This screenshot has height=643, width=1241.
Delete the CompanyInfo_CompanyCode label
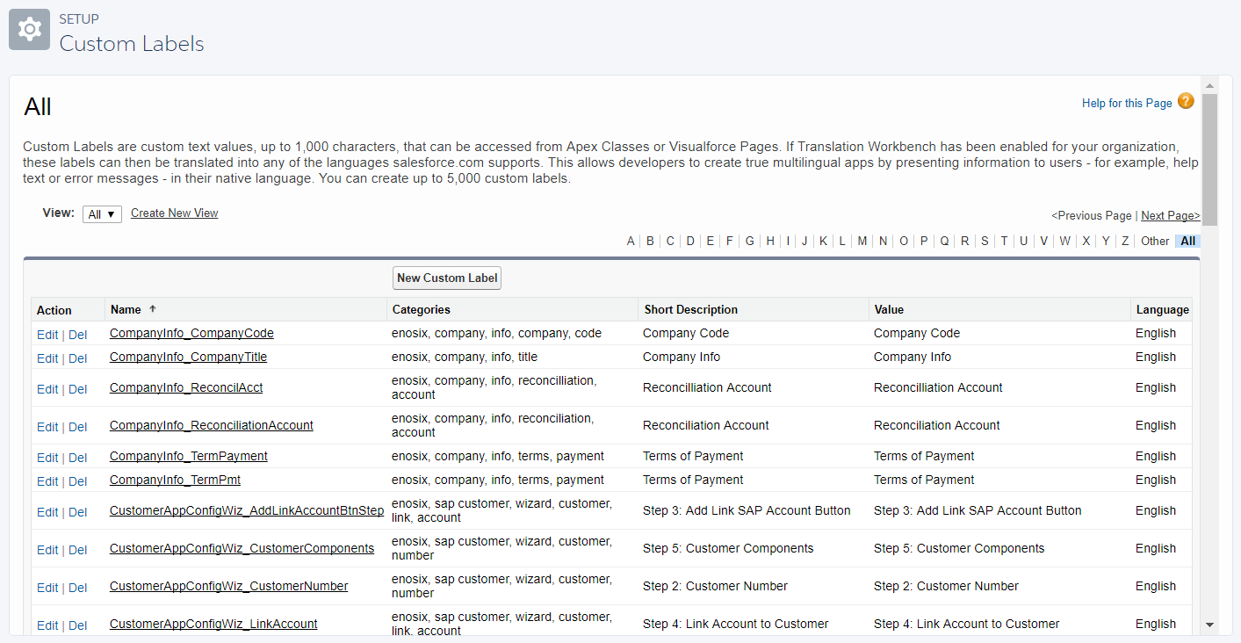(x=78, y=335)
